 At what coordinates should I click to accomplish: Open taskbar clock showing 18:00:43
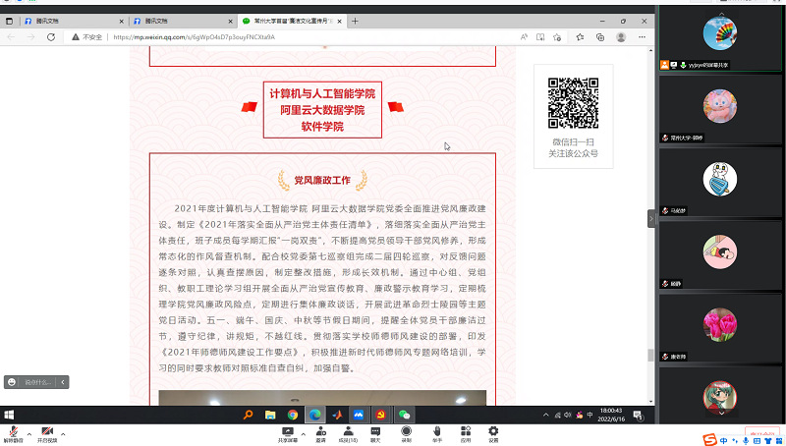(x=611, y=415)
